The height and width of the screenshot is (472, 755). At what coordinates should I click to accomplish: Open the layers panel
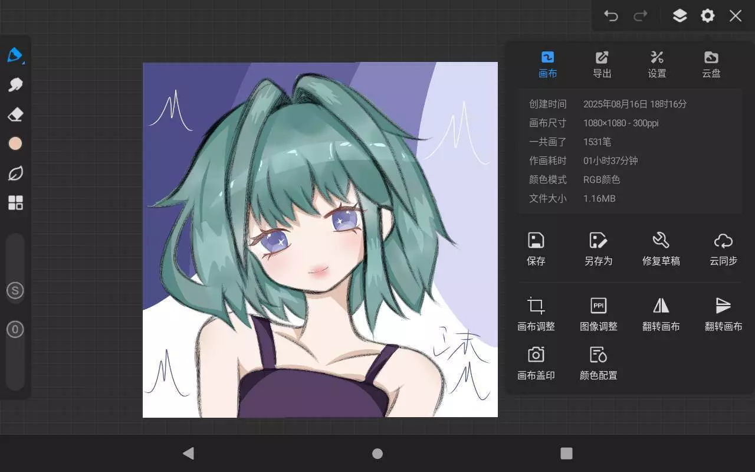click(x=679, y=16)
